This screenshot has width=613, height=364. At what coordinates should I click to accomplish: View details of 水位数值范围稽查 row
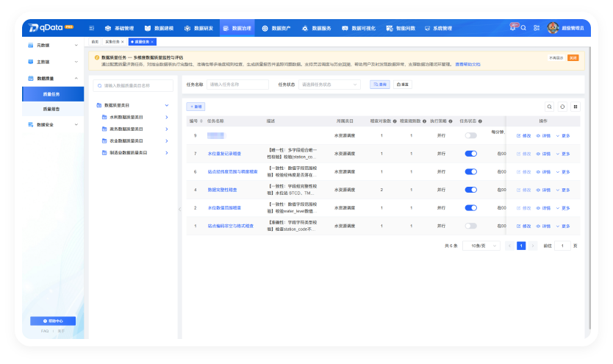tap(543, 208)
